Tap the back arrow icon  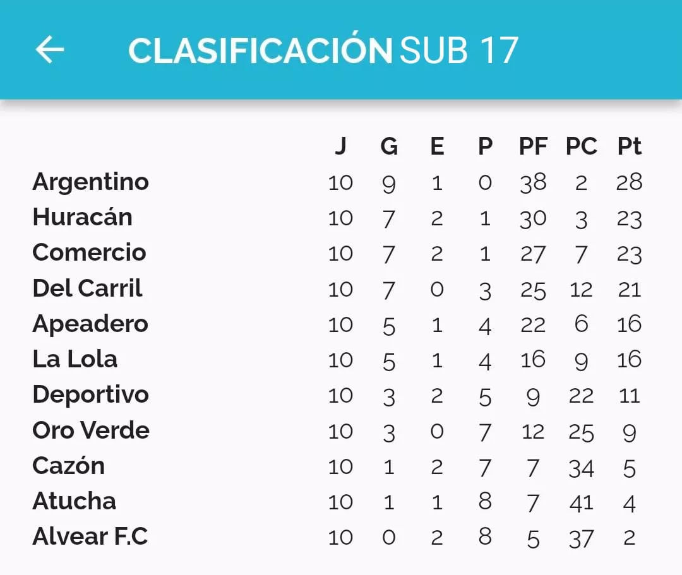[50, 50]
